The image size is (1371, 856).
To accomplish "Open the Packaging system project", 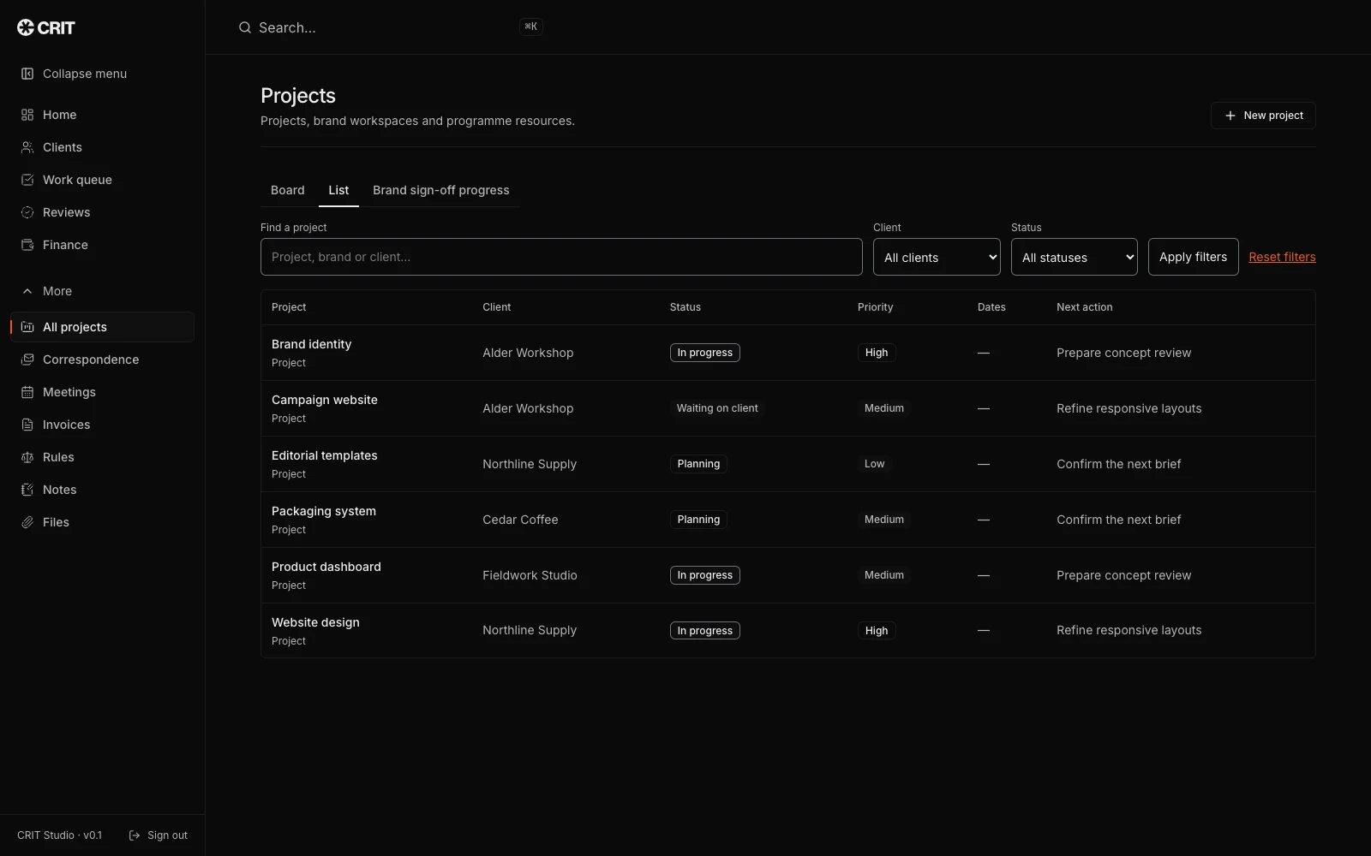I will point(324,511).
